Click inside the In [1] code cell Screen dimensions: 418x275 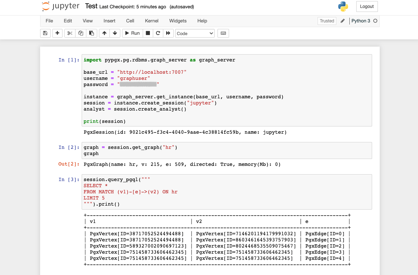[227, 90]
